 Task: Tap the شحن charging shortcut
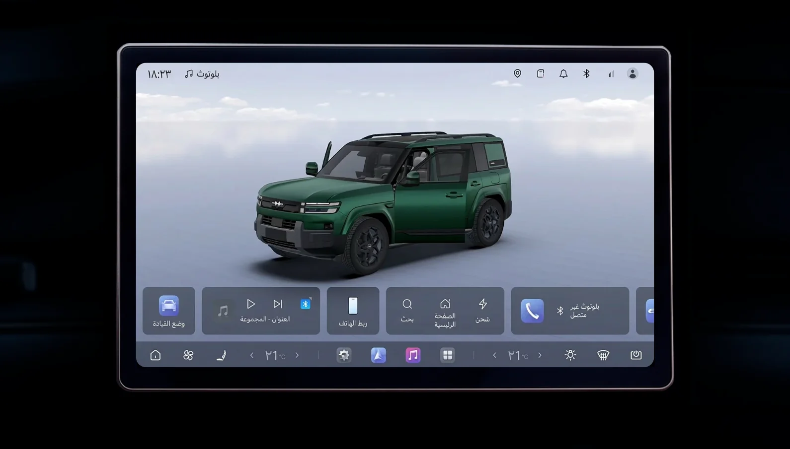482,311
